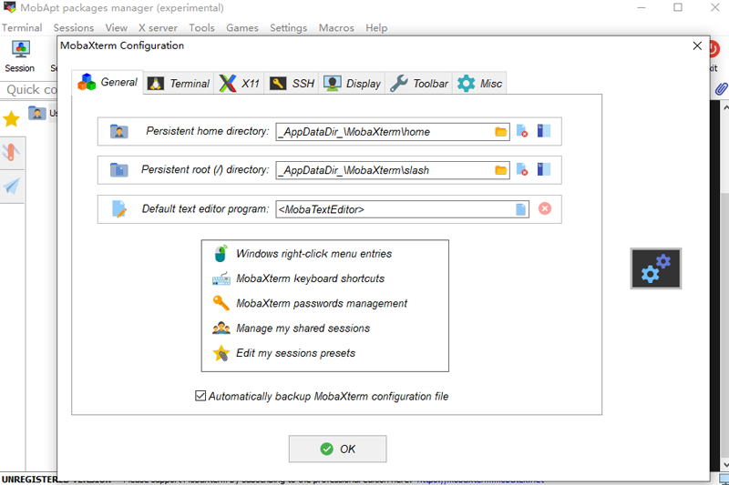
Task: Open the tools sidebar tab in main window
Action: point(12,152)
